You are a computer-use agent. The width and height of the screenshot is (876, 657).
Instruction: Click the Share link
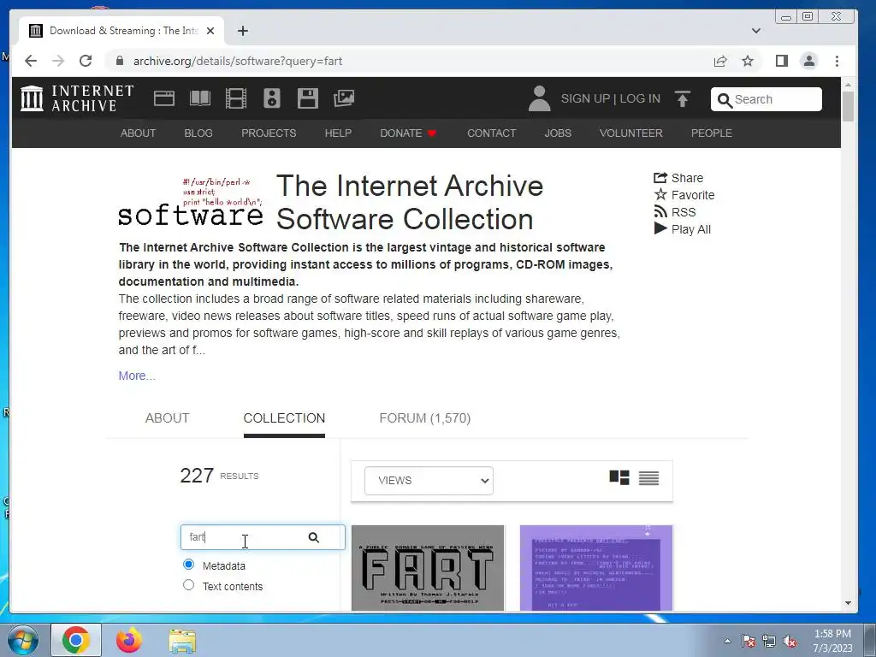pyautogui.click(x=678, y=178)
